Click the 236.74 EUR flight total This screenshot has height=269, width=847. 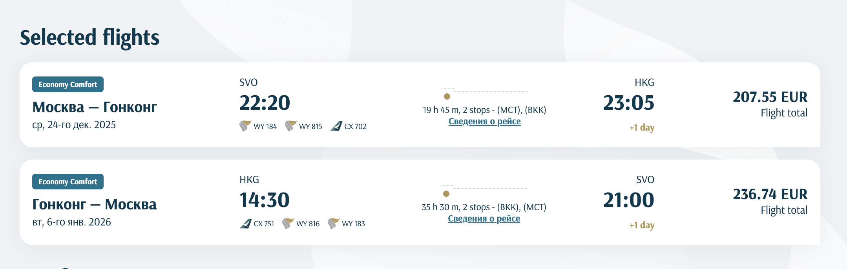pyautogui.click(x=770, y=194)
